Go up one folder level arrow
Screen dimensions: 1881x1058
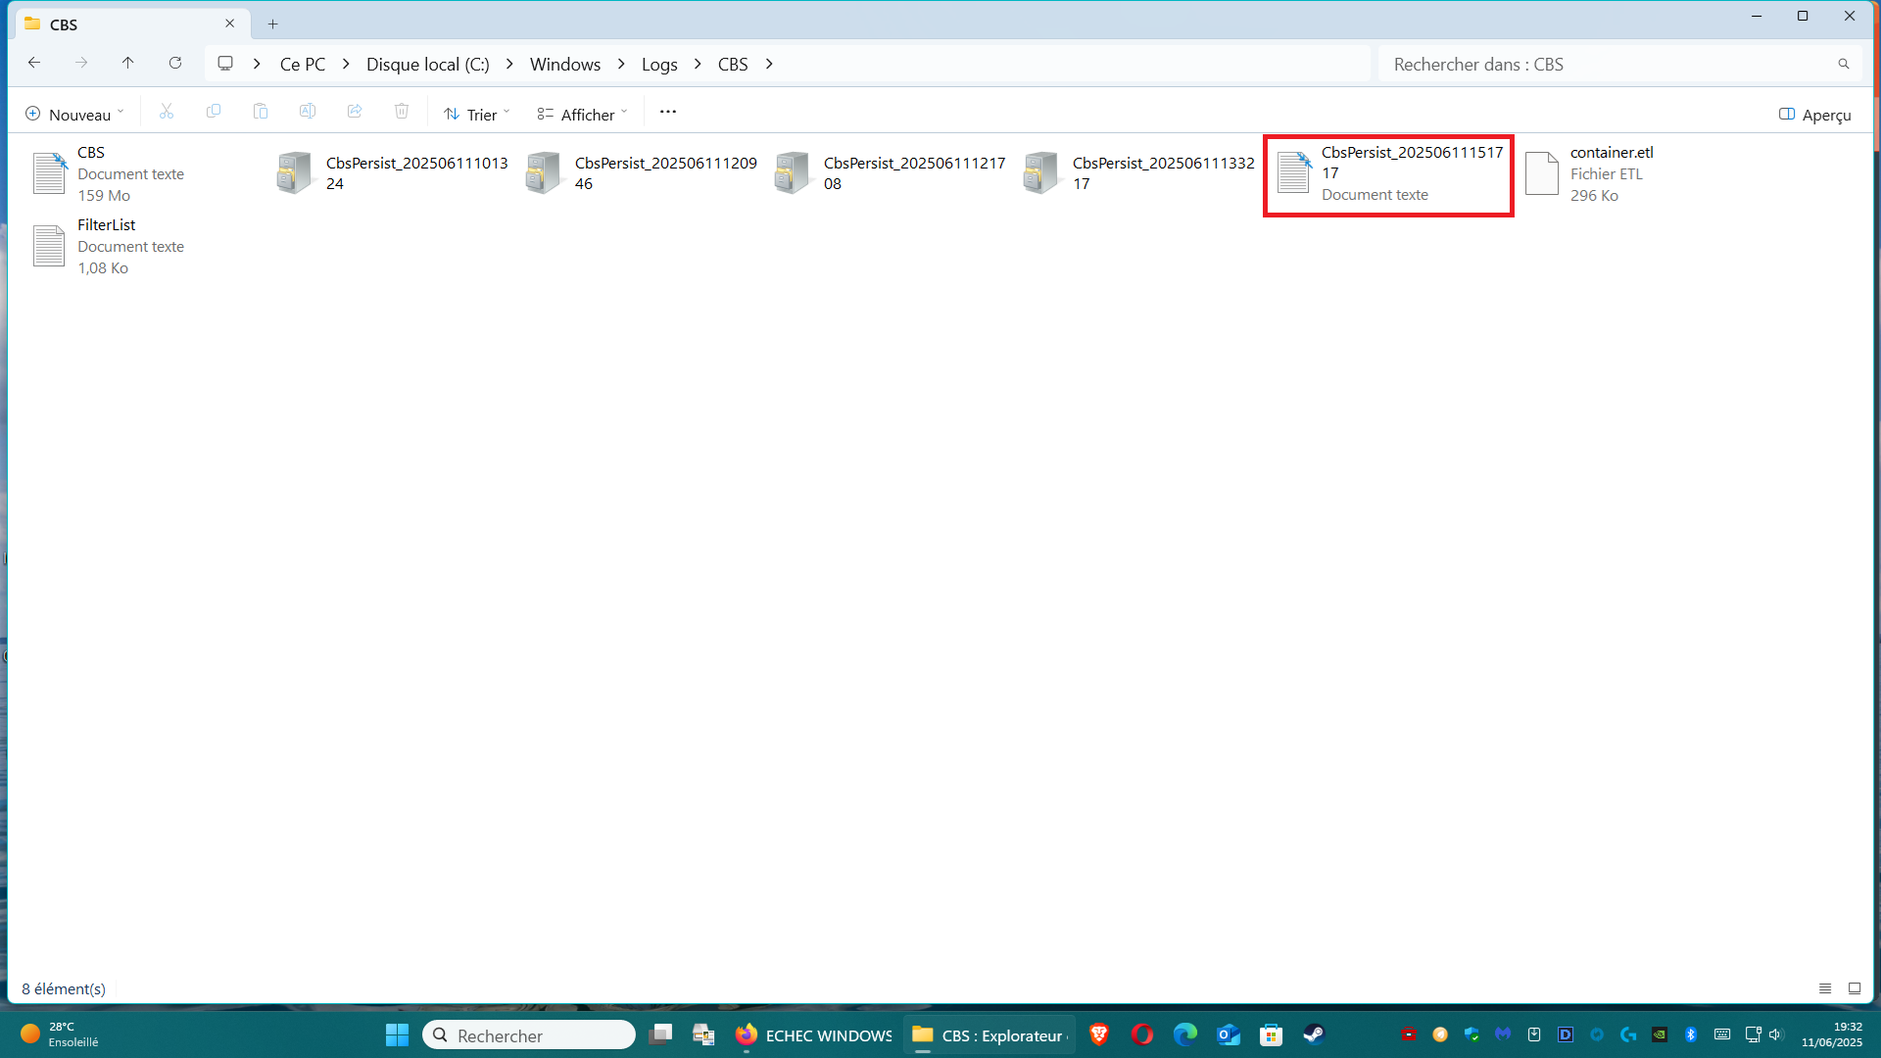128,63
